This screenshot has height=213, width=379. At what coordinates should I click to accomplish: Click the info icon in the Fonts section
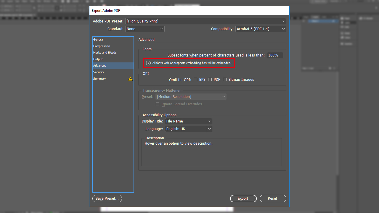click(x=148, y=63)
